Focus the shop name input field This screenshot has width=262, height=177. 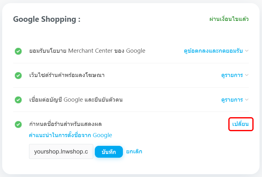61,151
